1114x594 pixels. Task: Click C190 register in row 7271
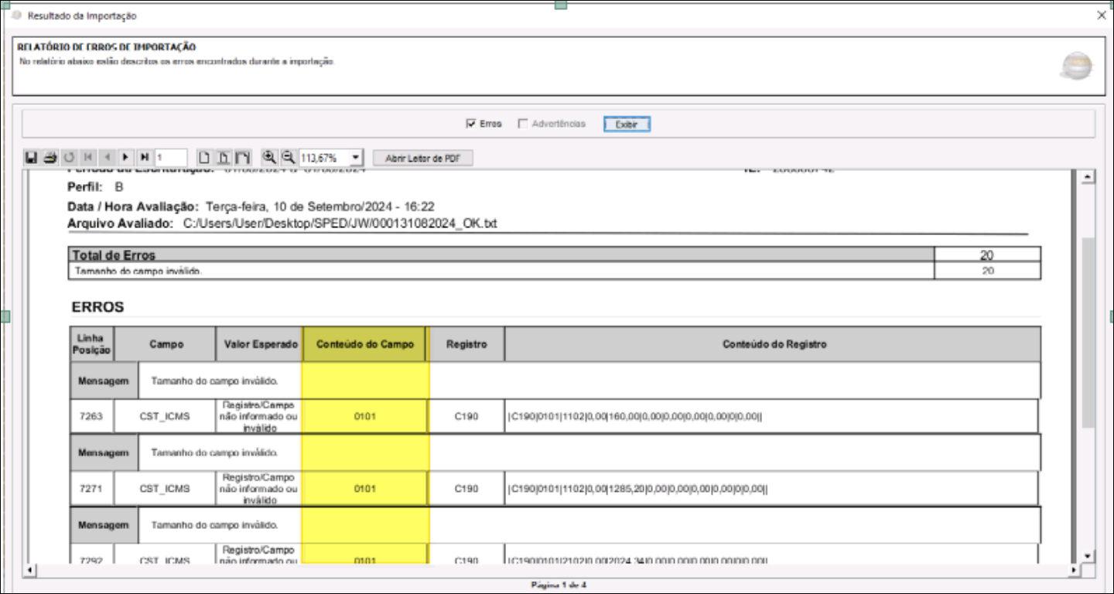coord(466,489)
